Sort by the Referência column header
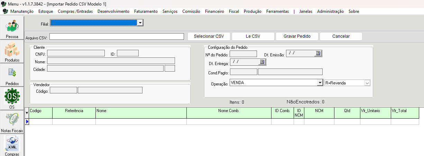Viewport: 424px width, 156px height. tap(74, 113)
